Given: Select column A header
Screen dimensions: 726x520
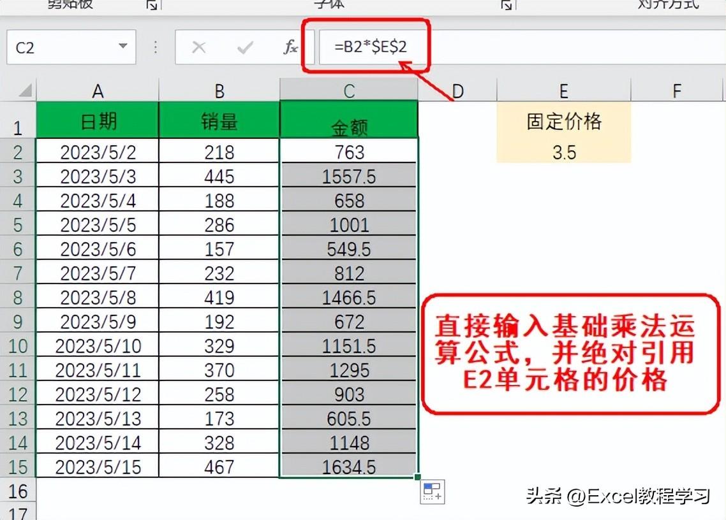Looking at the screenshot, I should (x=98, y=90).
